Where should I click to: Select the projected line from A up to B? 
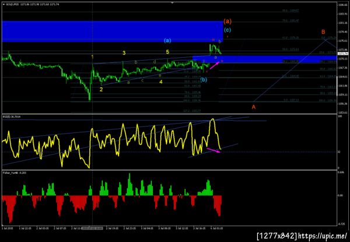(289, 71)
